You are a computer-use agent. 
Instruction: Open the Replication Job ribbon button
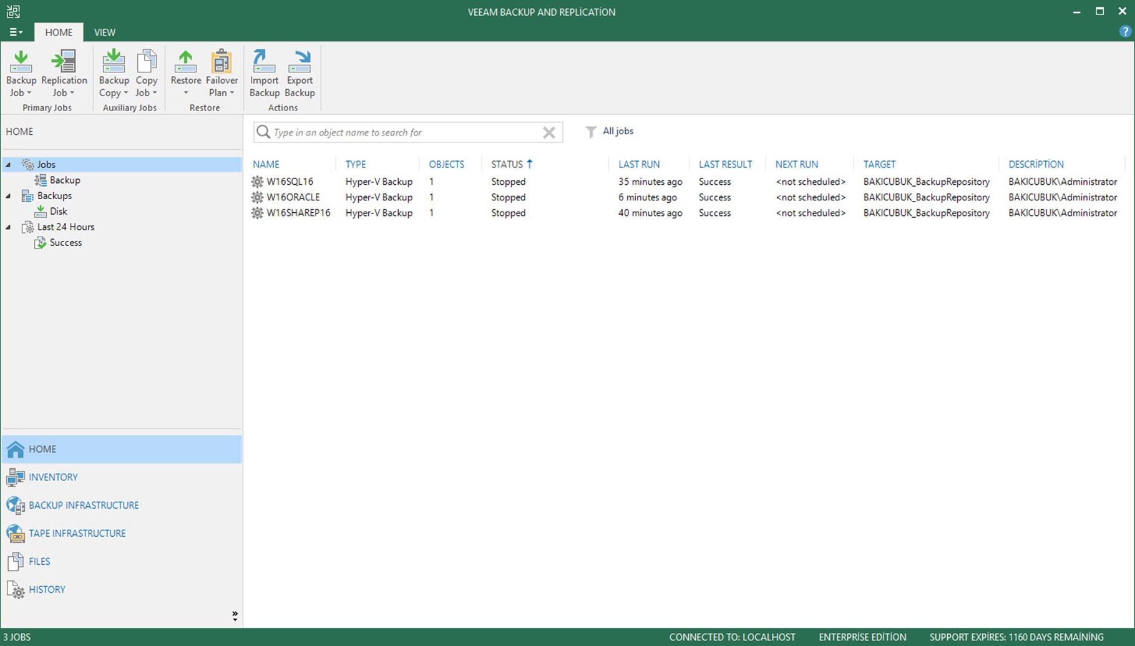point(64,74)
